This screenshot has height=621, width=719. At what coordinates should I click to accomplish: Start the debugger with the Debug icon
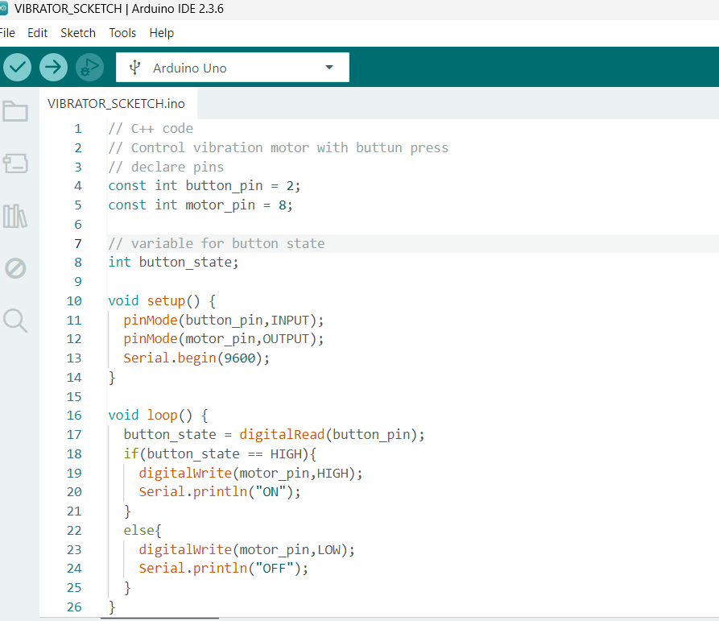89,67
